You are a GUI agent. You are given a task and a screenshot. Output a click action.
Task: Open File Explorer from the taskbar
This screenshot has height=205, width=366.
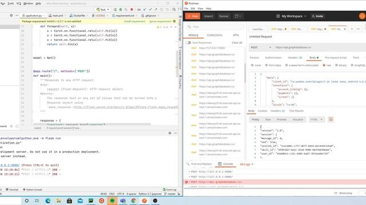(58, 201)
